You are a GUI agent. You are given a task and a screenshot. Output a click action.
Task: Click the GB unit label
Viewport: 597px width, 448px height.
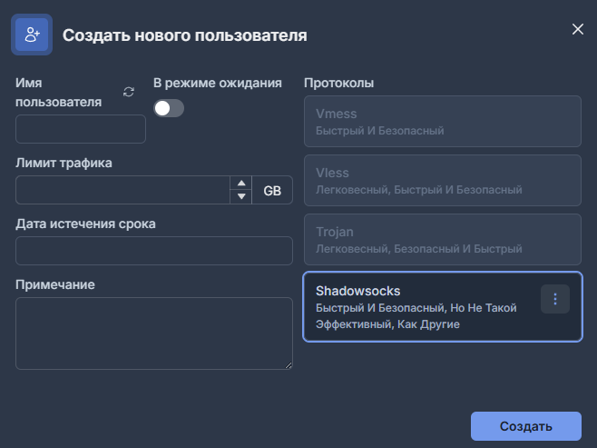pyautogui.click(x=272, y=190)
